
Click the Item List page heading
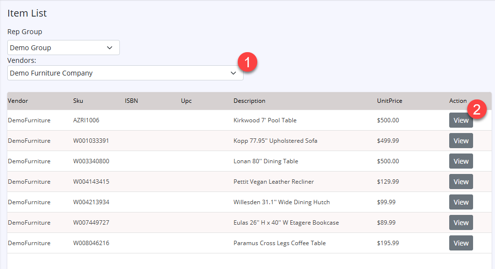(x=27, y=13)
